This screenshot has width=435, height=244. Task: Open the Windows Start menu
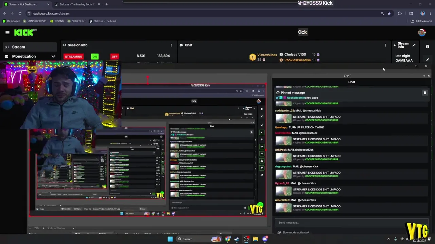click(170, 239)
